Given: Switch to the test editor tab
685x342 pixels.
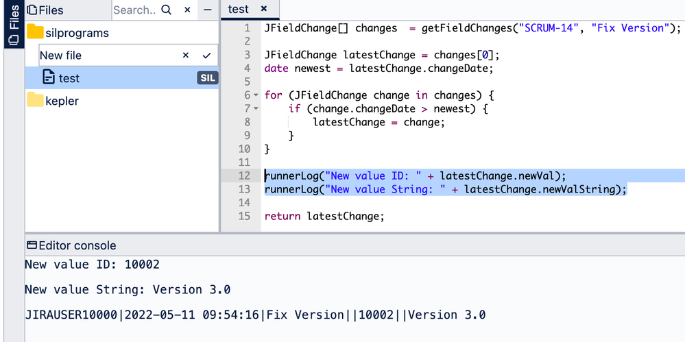Looking at the screenshot, I should (238, 9).
